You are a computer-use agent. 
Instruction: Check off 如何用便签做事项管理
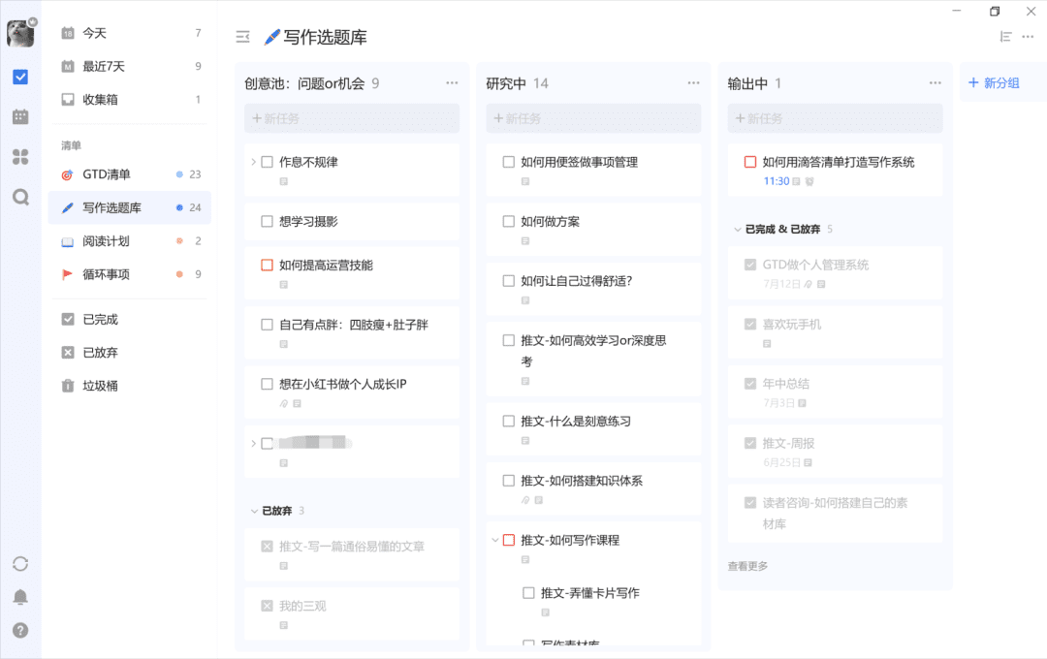(509, 162)
